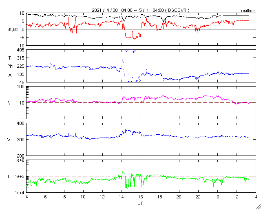The width and height of the screenshot is (261, 209).
Task: Click the "8" hour tick on the UT axis
Action: pyautogui.click(x=64, y=197)
